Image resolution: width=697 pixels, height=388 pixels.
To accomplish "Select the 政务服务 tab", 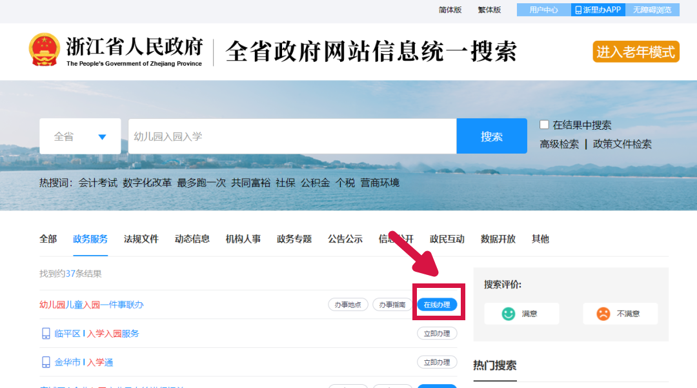I will pos(90,239).
